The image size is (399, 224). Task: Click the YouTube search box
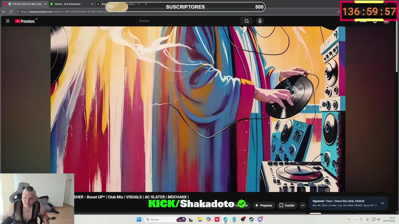pos(188,21)
